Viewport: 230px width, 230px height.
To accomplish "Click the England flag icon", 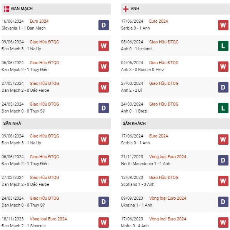I will pos(126,9).
